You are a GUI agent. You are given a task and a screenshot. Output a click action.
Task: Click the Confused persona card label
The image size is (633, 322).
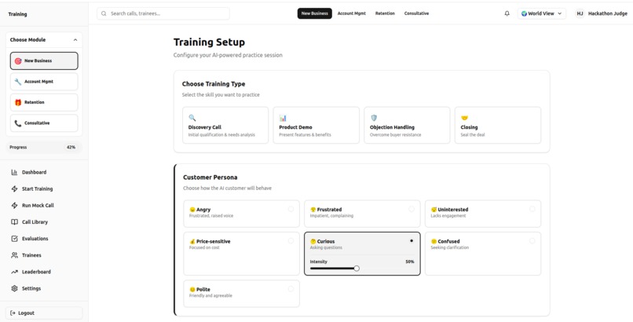tap(448, 241)
